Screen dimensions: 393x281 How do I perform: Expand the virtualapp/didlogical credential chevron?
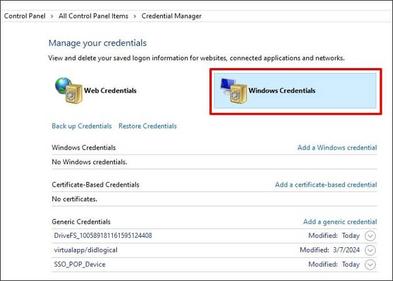[369, 250]
